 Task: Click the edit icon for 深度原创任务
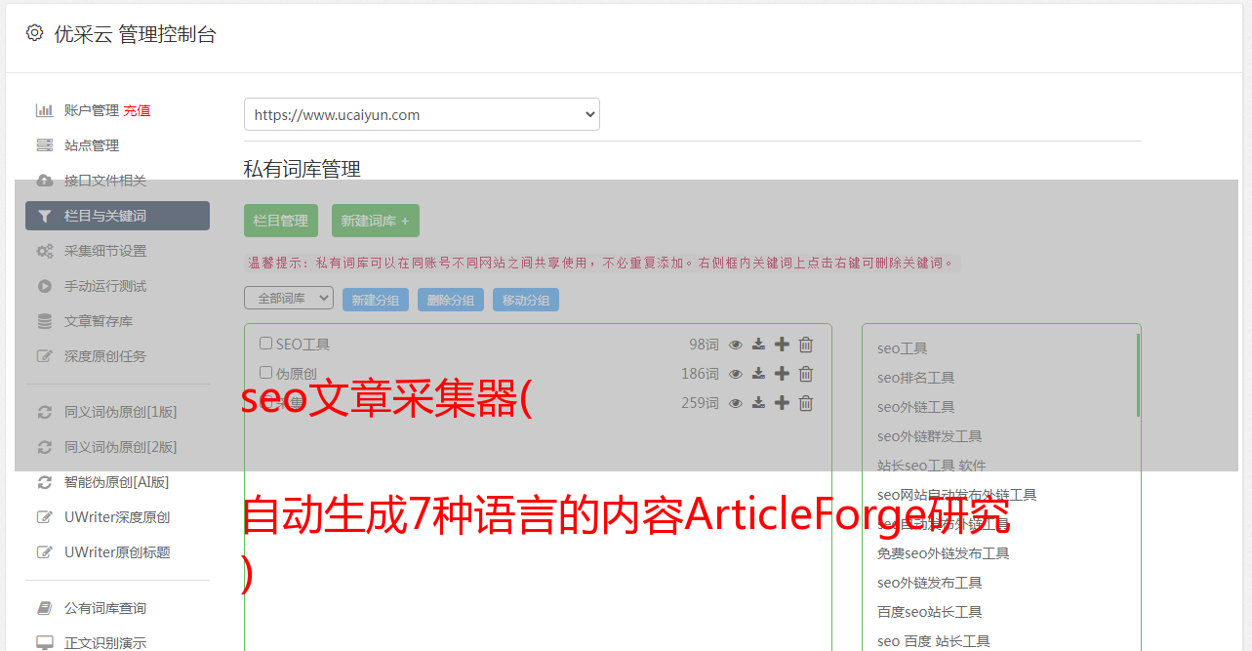coord(44,356)
